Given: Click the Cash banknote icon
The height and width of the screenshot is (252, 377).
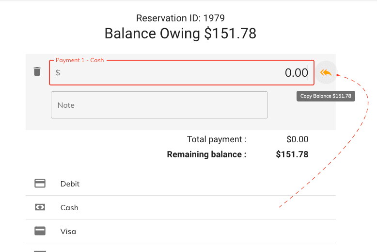Looking at the screenshot, I should [x=40, y=207].
